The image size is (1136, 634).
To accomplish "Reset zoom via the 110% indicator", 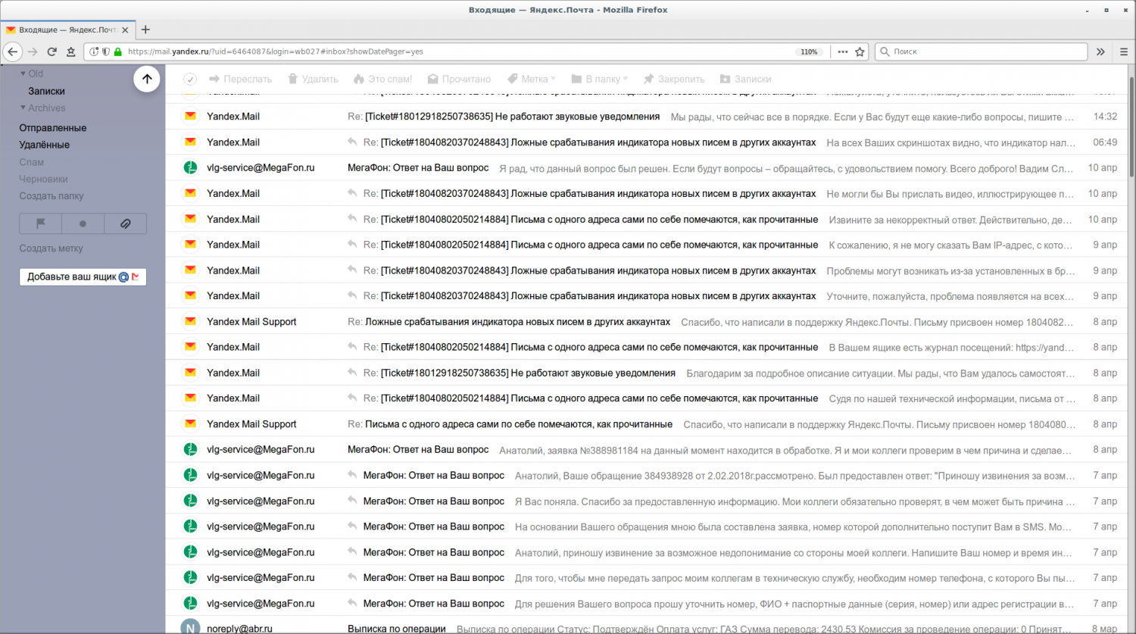I will click(x=809, y=52).
